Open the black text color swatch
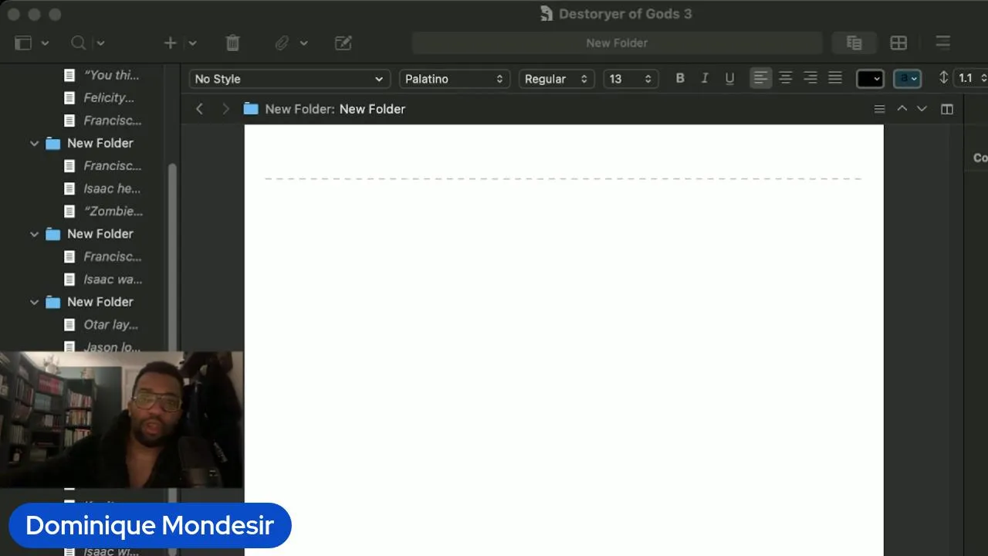Viewport: 988px width, 556px height. click(870, 79)
